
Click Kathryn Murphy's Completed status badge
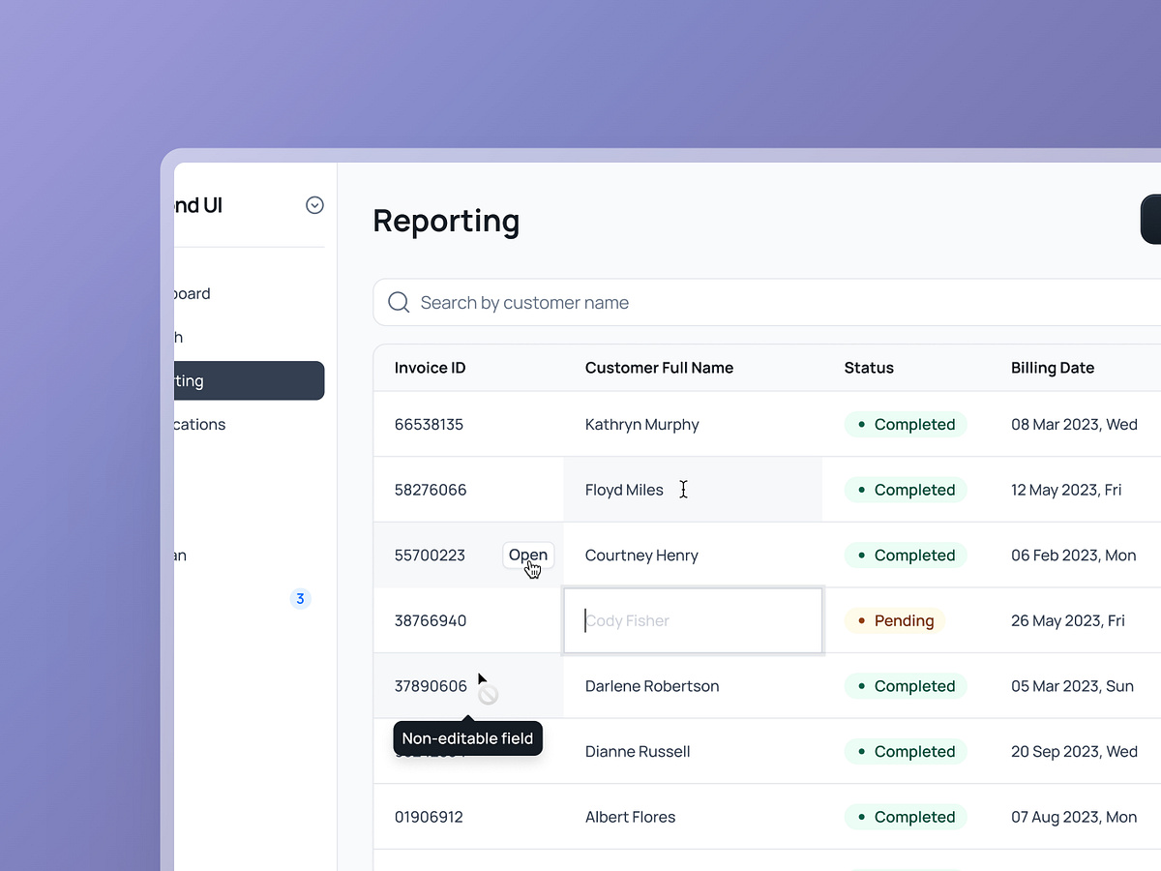tap(905, 425)
